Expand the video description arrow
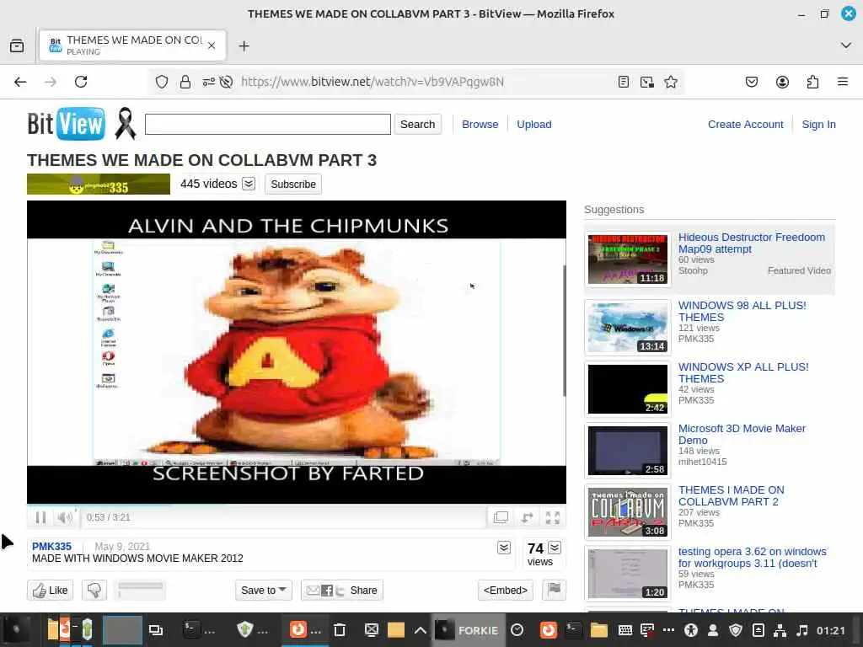863x647 pixels. [504, 548]
